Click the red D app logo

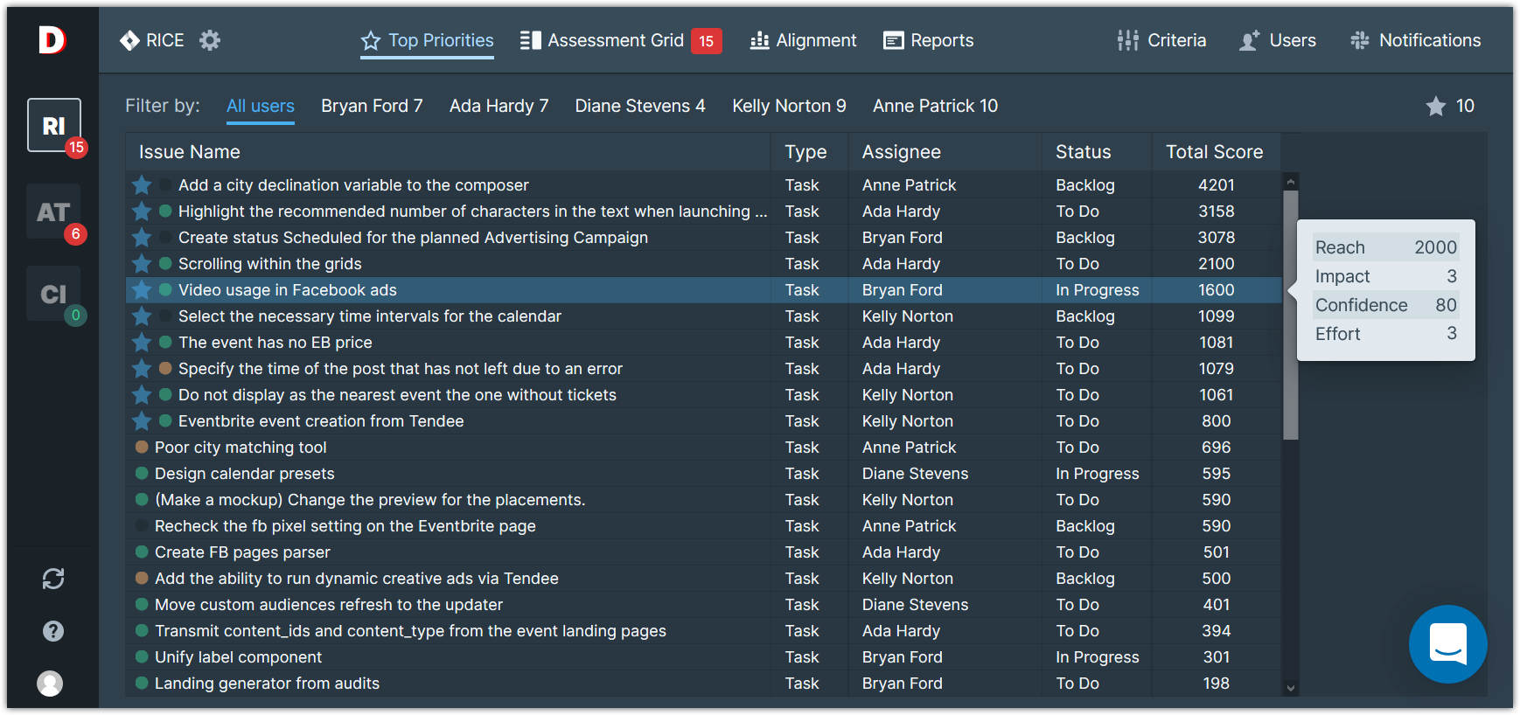point(52,39)
